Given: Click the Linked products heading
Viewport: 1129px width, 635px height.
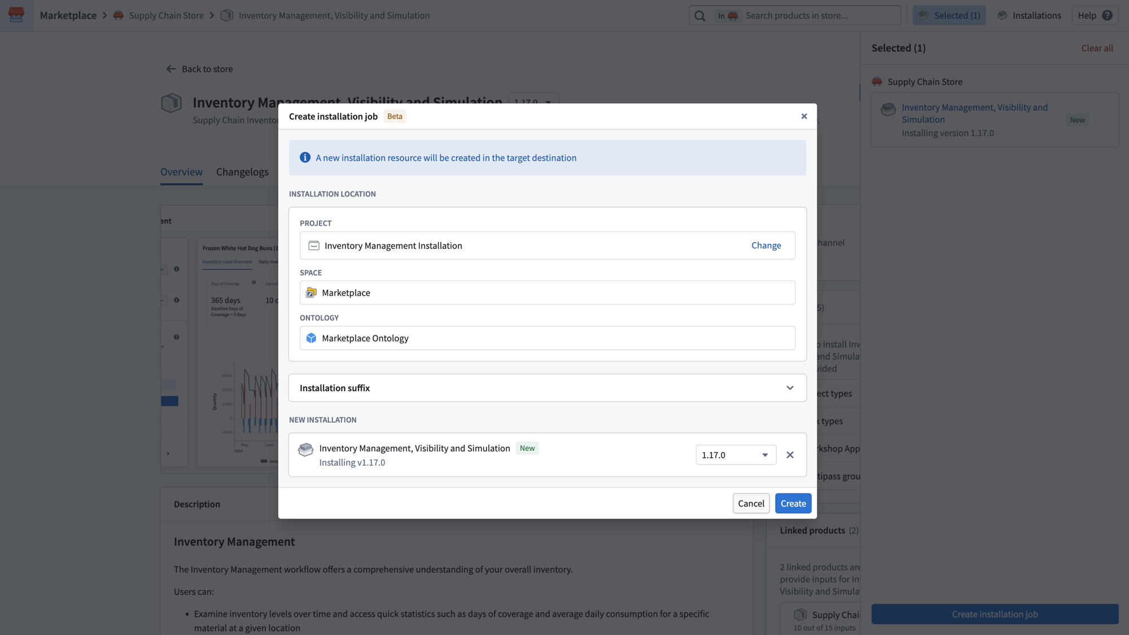Looking at the screenshot, I should click(812, 531).
